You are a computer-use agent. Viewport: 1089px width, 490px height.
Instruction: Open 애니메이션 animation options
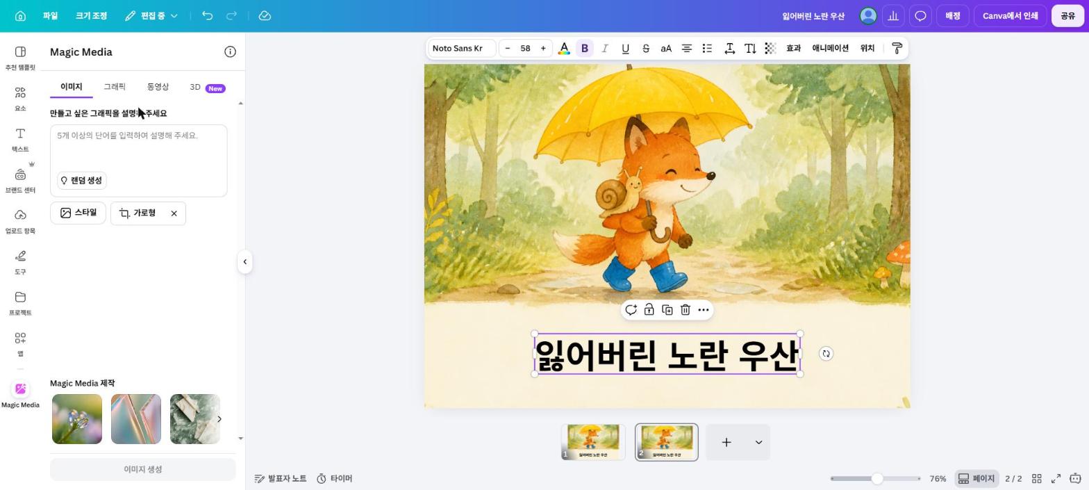click(831, 48)
